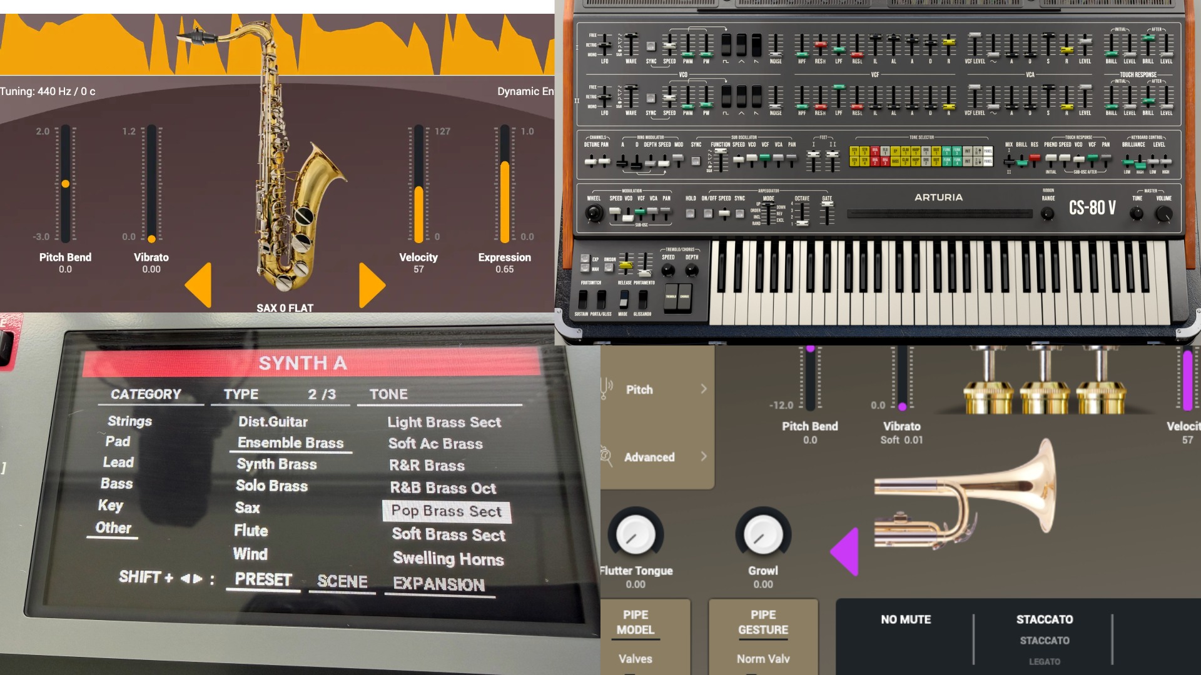1201x675 pixels.
Task: Click the Sub Oscillator Sync button on CS-80 V
Action: [696, 161]
